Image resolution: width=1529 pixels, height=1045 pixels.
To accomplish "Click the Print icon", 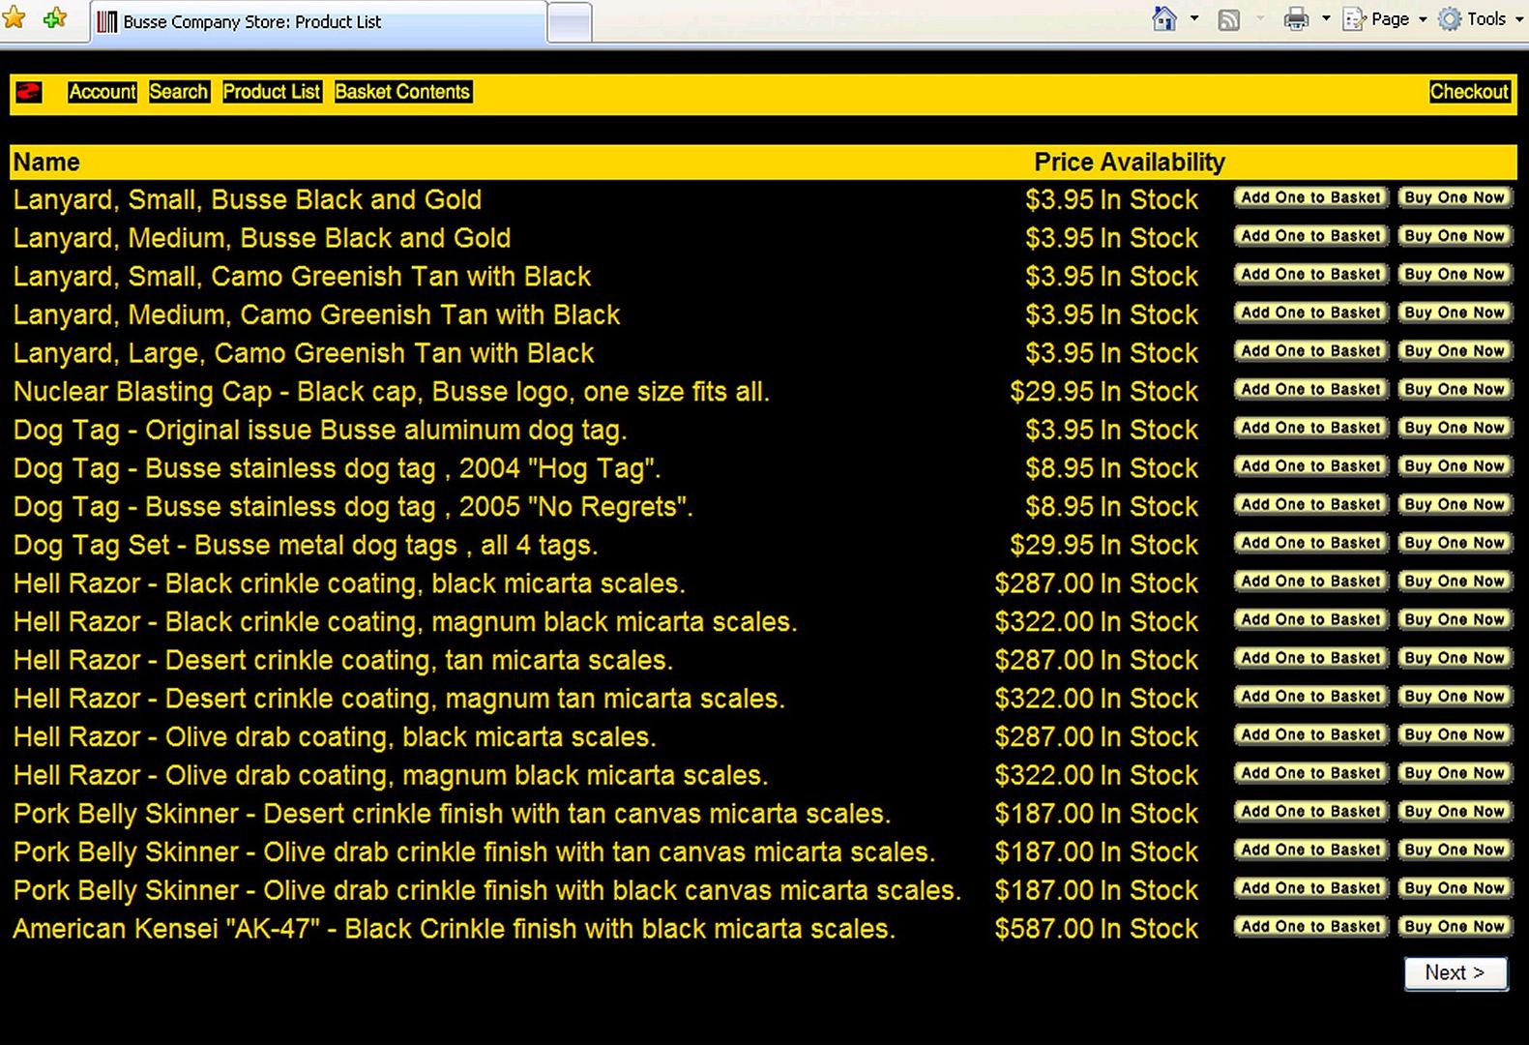I will pyautogui.click(x=1296, y=19).
